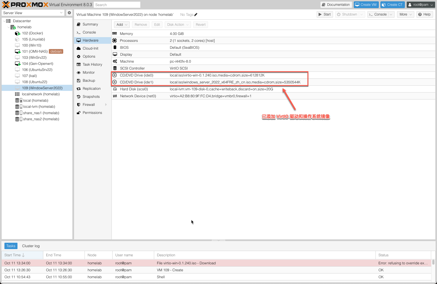Sort tasks by Start Time column
Screen dimensions: 437x284
(22, 255)
